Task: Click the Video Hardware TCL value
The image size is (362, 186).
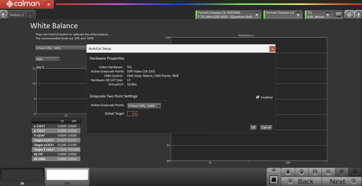Action: point(129,67)
